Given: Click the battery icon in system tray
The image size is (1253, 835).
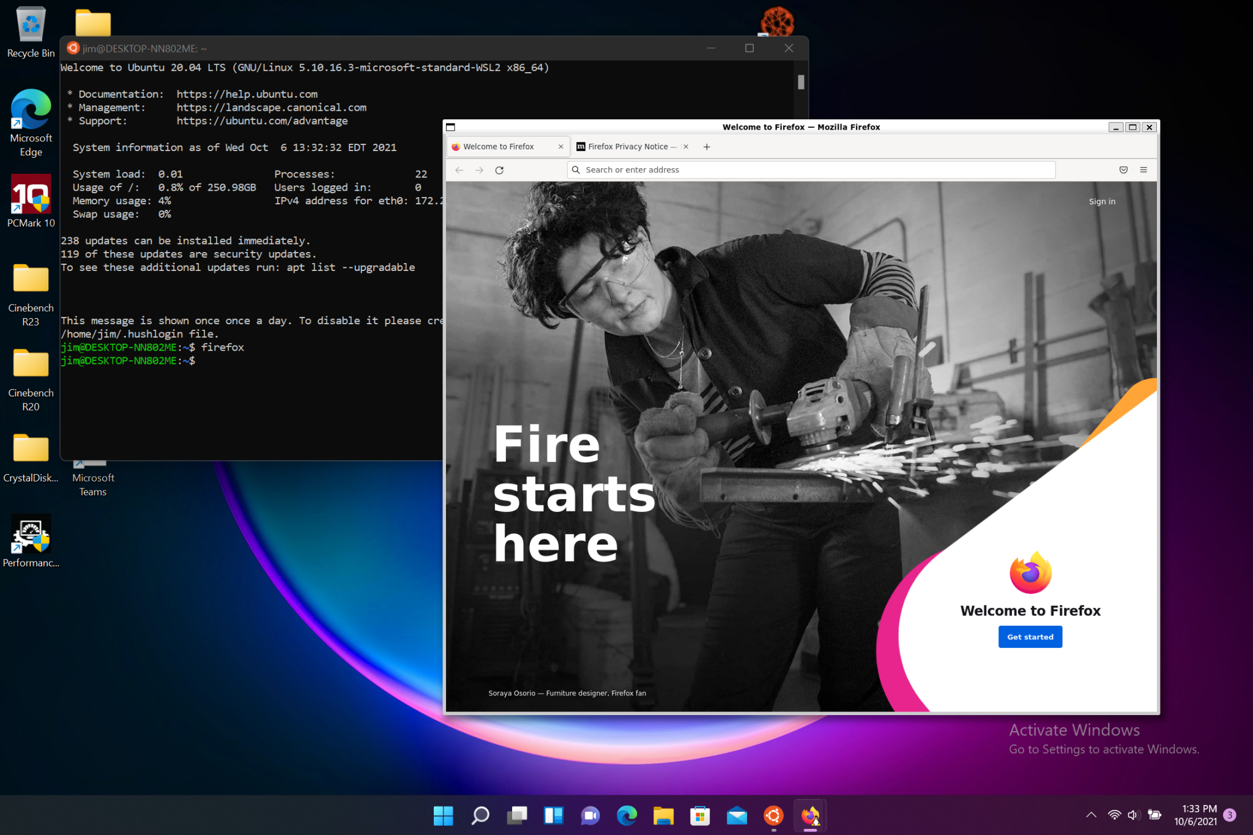Looking at the screenshot, I should 1155,814.
